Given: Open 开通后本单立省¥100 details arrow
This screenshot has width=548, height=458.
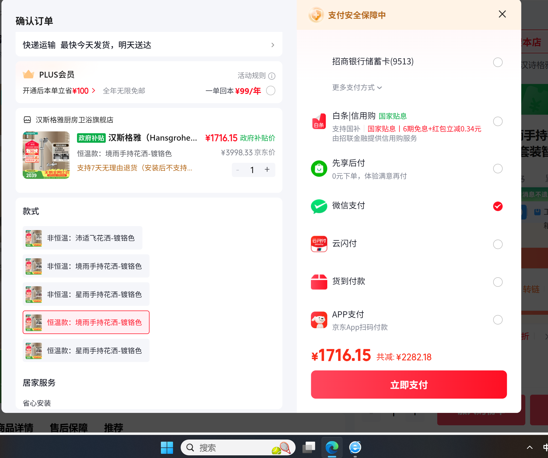Looking at the screenshot, I should [93, 91].
